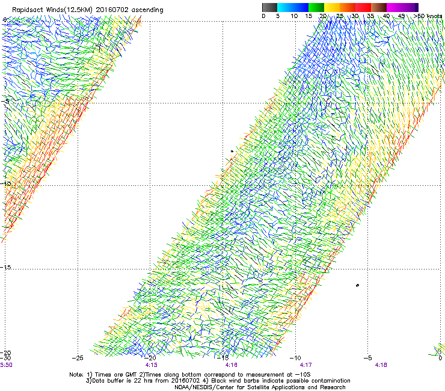Click the '5' label under the color bar
The image size is (445, 391).
[x=278, y=16]
